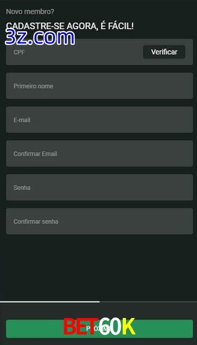Click the Confirmar senha placeholder label
The width and height of the screenshot is (197, 345).
click(36, 222)
